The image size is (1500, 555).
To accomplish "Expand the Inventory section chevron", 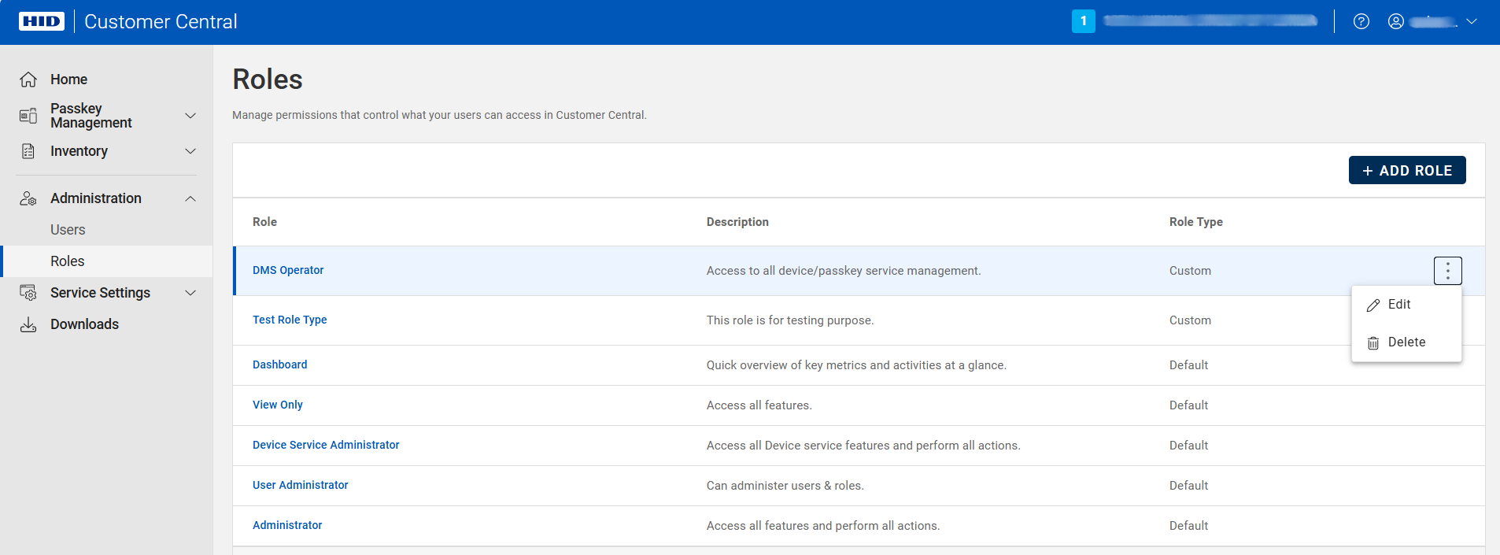I will click(190, 151).
